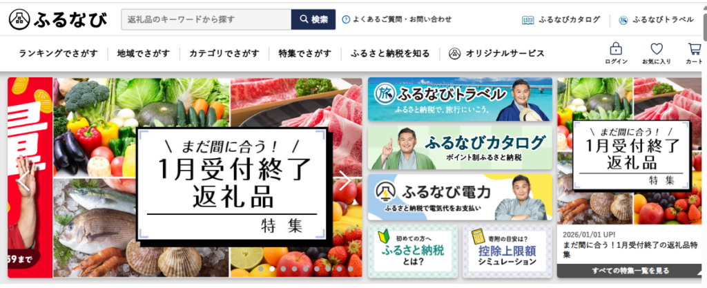The height and width of the screenshot is (288, 707).
Task: Select the first carousel dot indicator
Action: coord(260,269)
